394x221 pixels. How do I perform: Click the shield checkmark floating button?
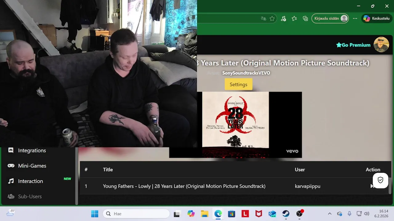click(x=380, y=180)
